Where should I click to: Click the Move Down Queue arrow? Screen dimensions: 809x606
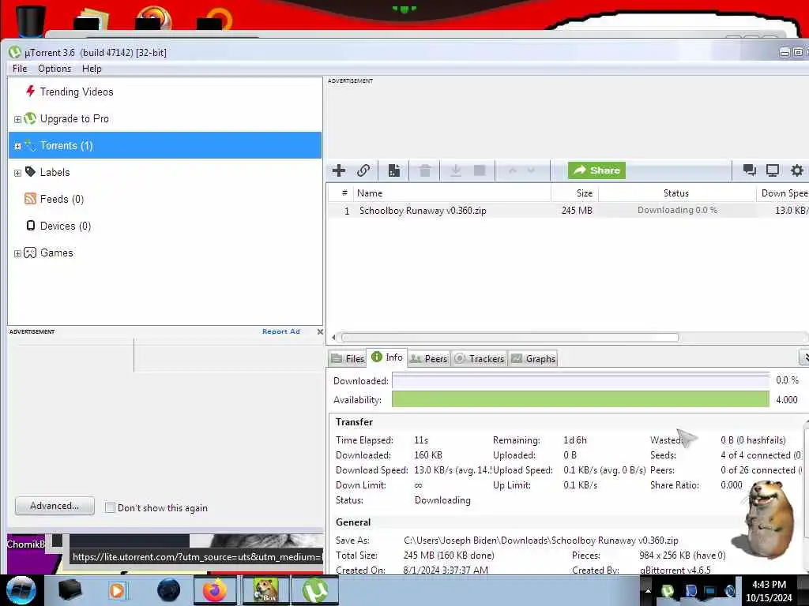click(531, 170)
